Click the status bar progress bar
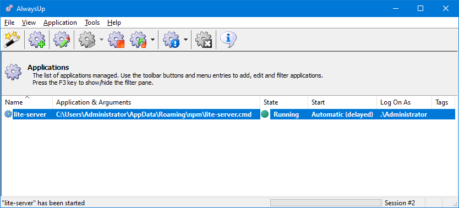Screen dimensions: 459x208 click(x=326, y=202)
